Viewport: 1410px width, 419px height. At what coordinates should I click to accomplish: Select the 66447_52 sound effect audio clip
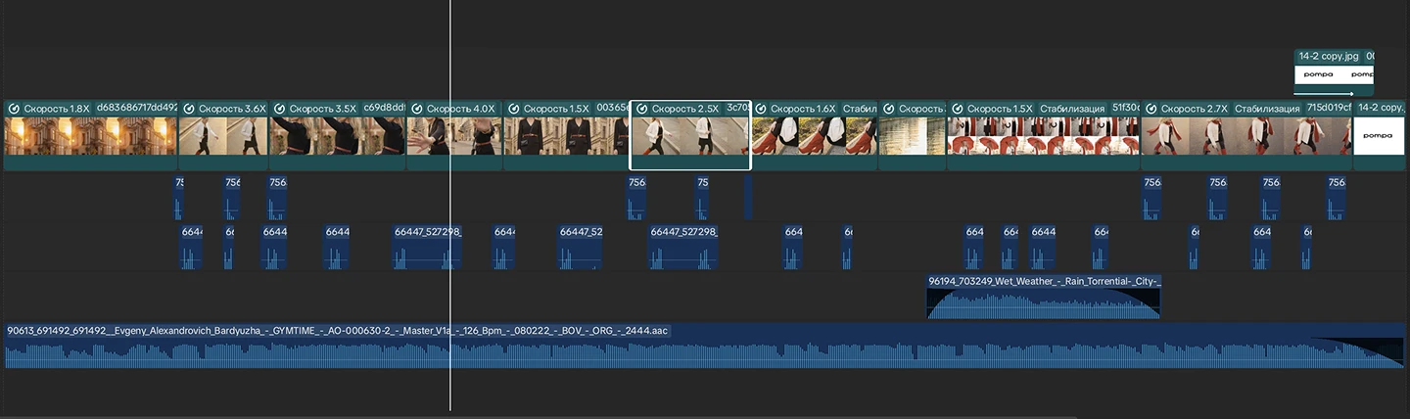pyautogui.click(x=581, y=248)
